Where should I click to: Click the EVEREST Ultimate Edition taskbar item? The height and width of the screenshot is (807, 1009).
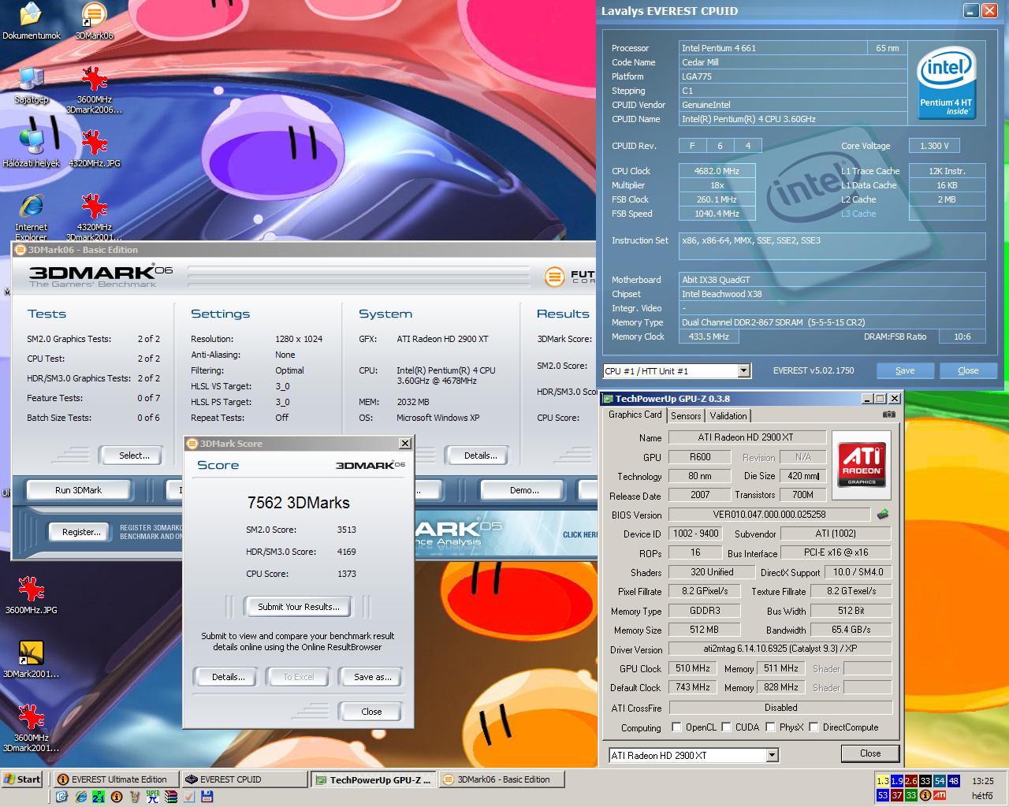116,779
